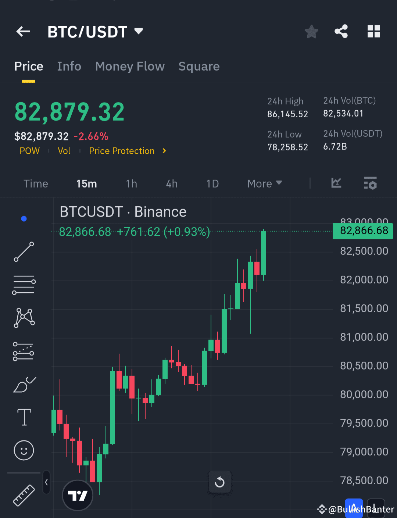397x518 pixels.
Task: Select the text annotation tool
Action: (24, 417)
